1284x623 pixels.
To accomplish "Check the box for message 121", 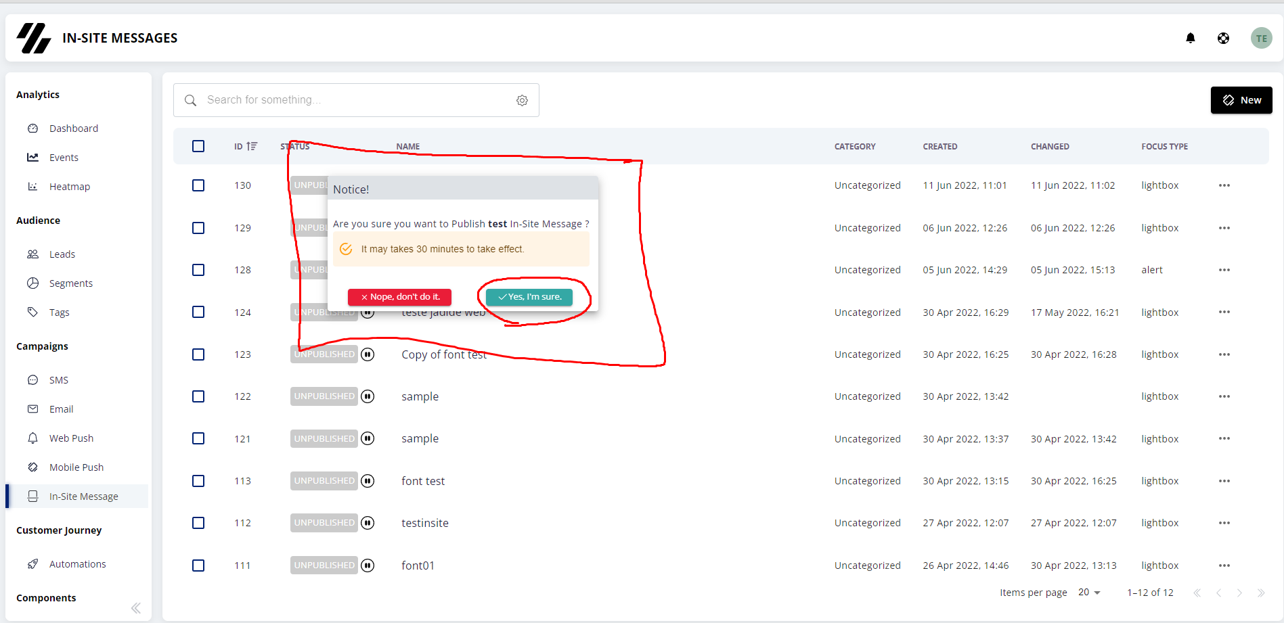I will (x=198, y=438).
